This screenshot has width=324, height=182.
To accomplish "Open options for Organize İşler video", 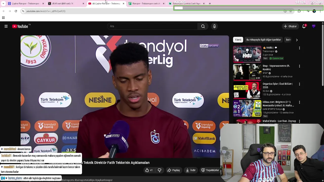I will 299,84.
